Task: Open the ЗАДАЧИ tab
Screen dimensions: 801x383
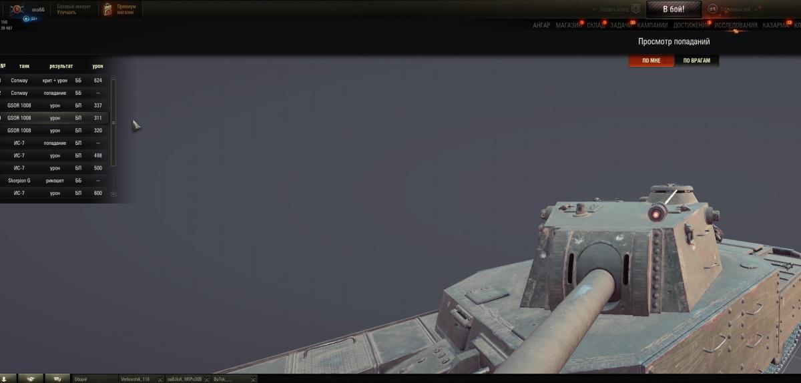Action: 621,25
